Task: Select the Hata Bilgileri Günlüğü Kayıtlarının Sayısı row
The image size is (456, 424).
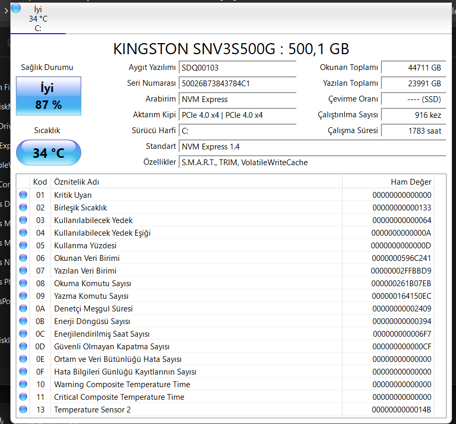Action: click(225, 371)
